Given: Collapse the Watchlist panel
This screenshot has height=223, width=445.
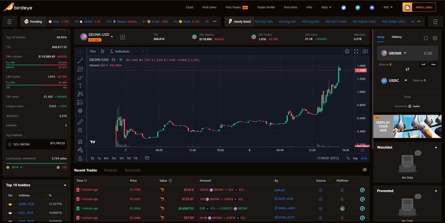Looking at the screenshot, I should click(x=436, y=147).
